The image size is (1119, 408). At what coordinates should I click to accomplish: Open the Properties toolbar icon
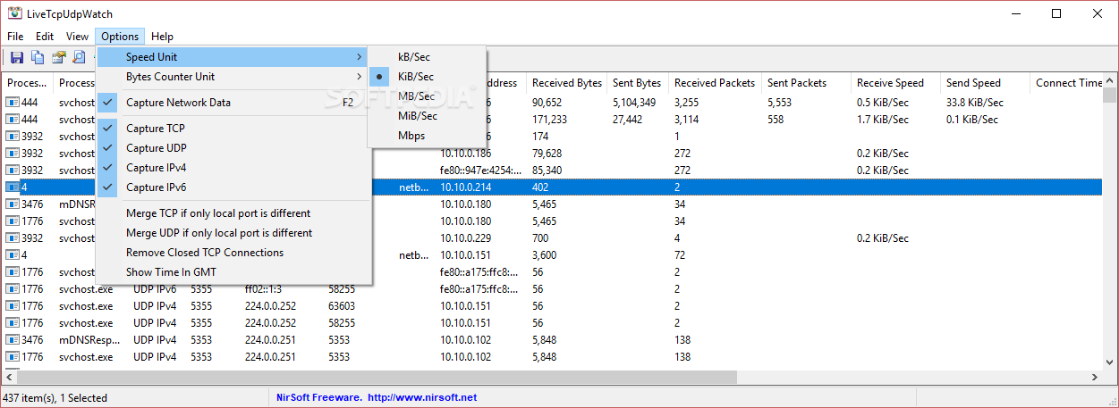pos(58,57)
